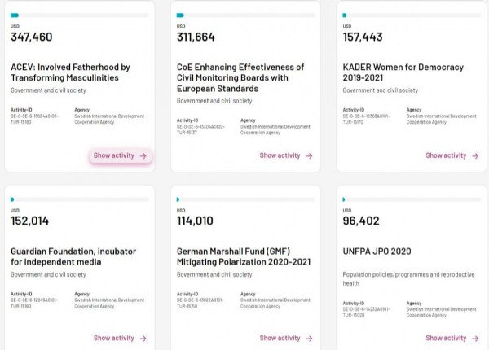Screen dimensions: 489x350
Task: Click the arrow icon on the UNFPA JPO 2020 card
Action: pyautogui.click(x=475, y=338)
